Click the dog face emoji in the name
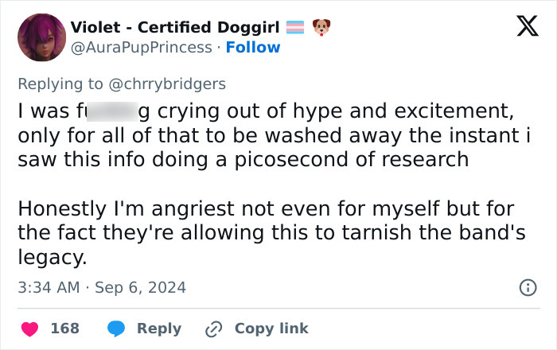This screenshot has width=557, height=350. pyautogui.click(x=321, y=28)
